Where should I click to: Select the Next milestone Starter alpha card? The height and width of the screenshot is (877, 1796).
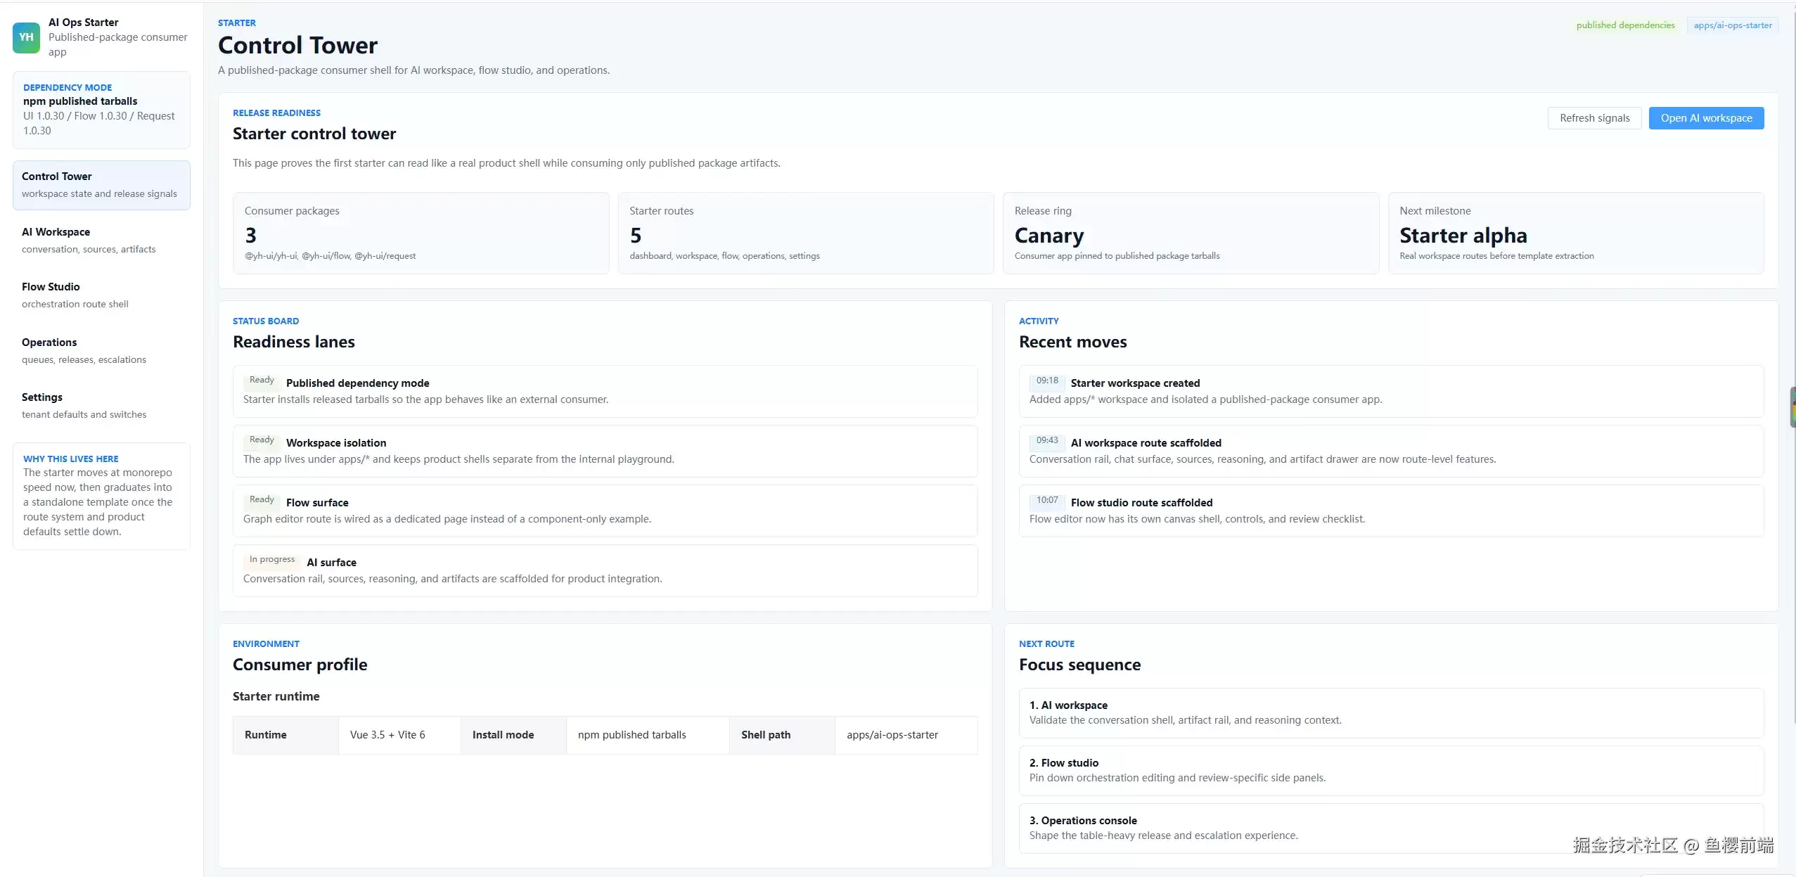[x=1576, y=233]
